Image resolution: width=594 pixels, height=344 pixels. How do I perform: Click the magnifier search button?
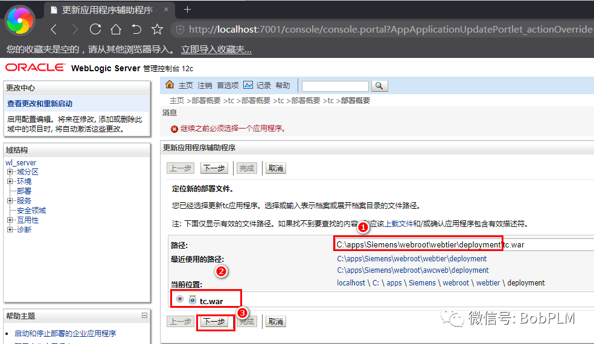(379, 86)
